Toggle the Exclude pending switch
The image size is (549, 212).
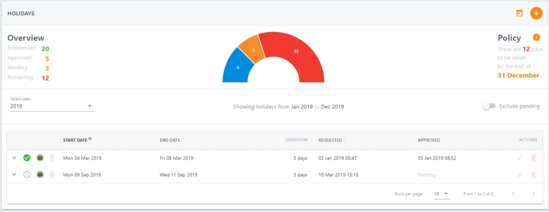489,106
